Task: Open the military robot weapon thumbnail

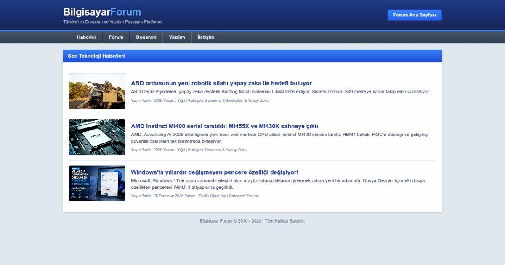Action: tap(97, 91)
